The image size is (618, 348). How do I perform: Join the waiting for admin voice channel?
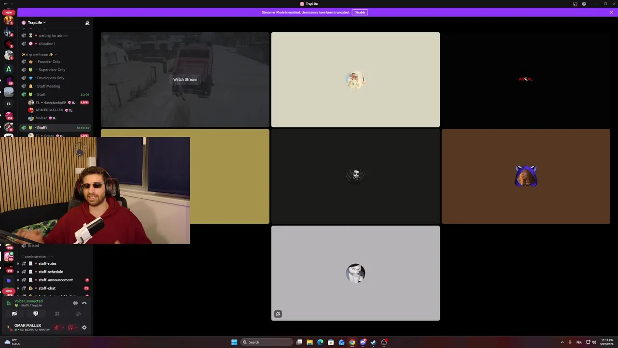coord(55,35)
